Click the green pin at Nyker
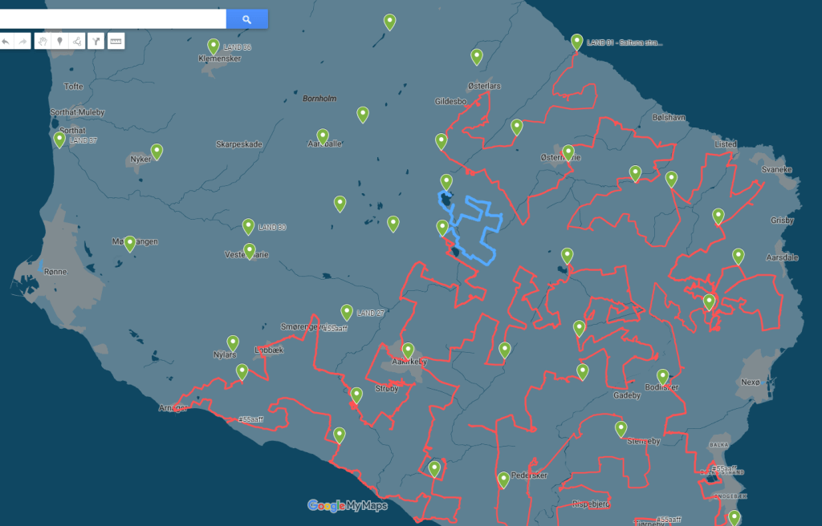The image size is (822, 526). click(x=157, y=151)
